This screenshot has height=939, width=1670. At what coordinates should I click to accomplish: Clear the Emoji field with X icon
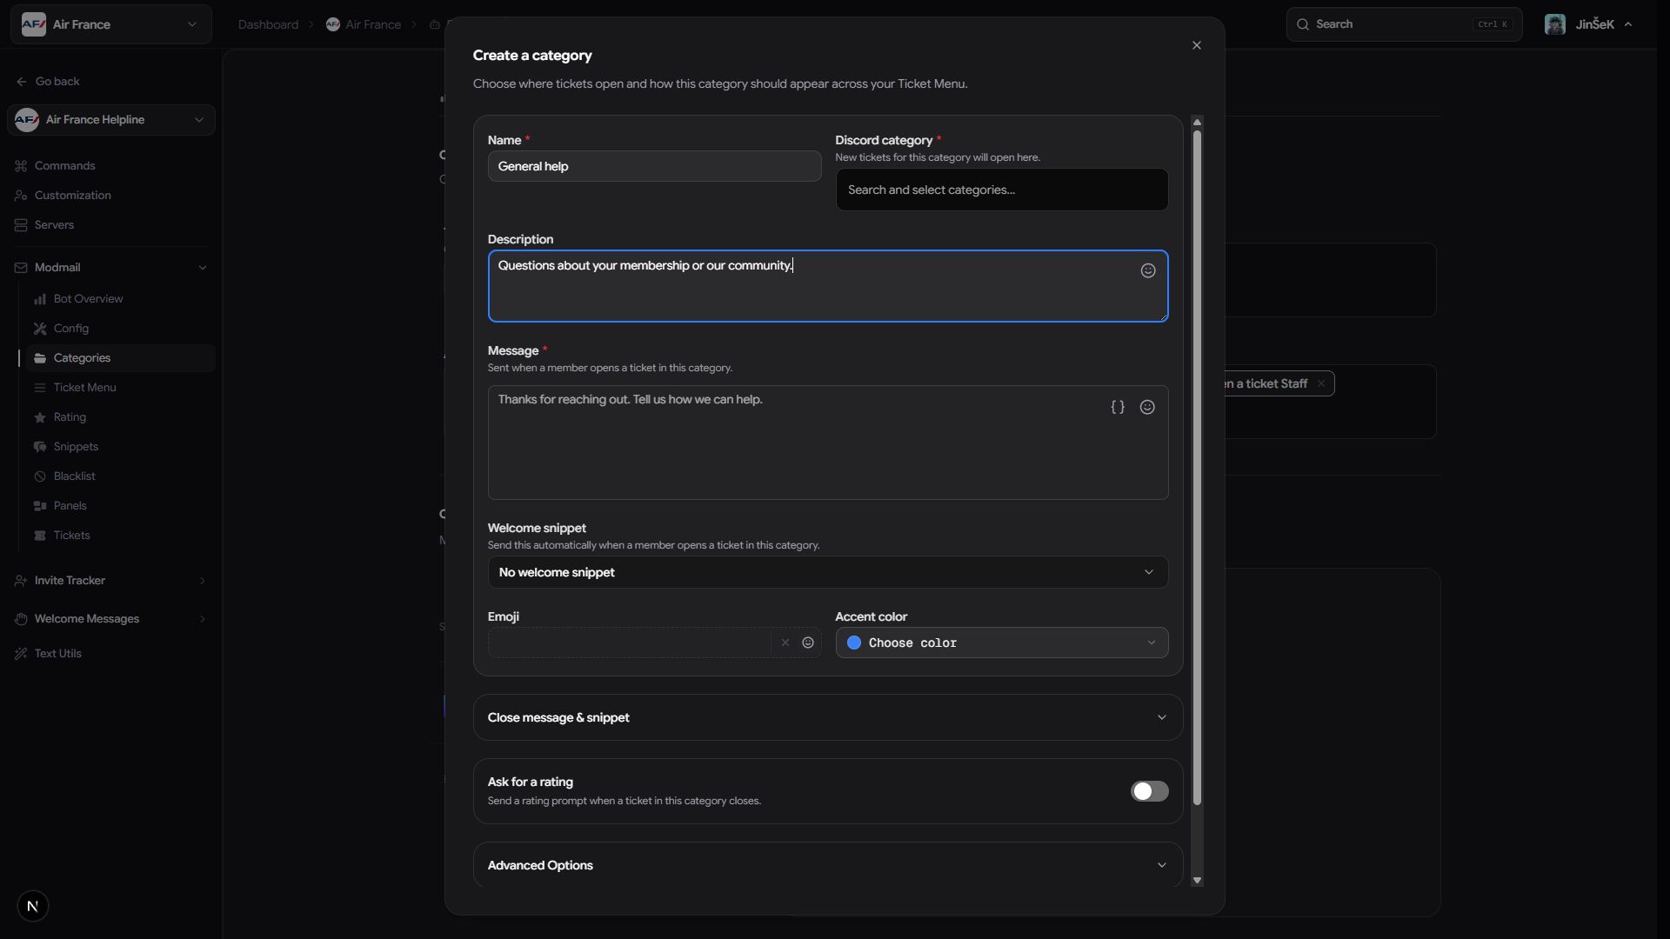pos(785,643)
